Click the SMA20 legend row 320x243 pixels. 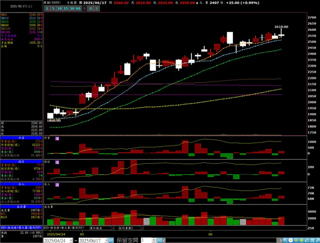coord(22,22)
